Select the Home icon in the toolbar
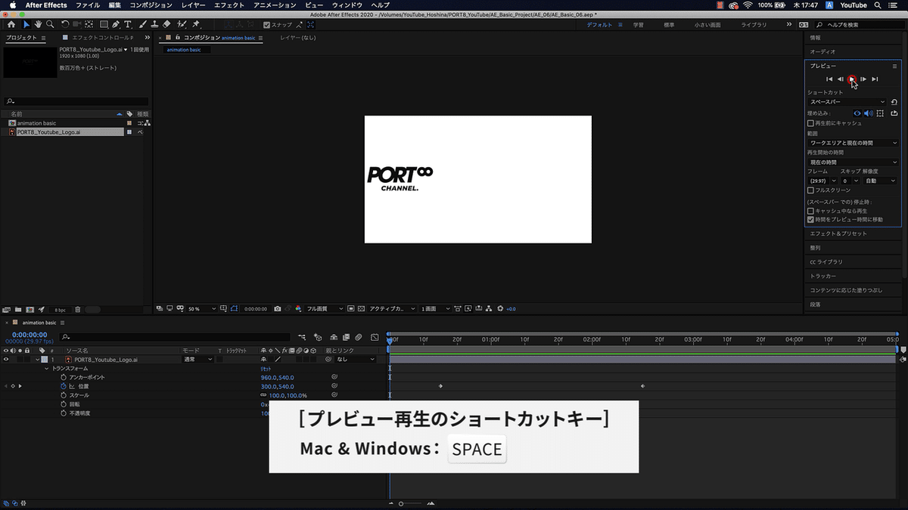The width and height of the screenshot is (908, 510). (x=11, y=24)
